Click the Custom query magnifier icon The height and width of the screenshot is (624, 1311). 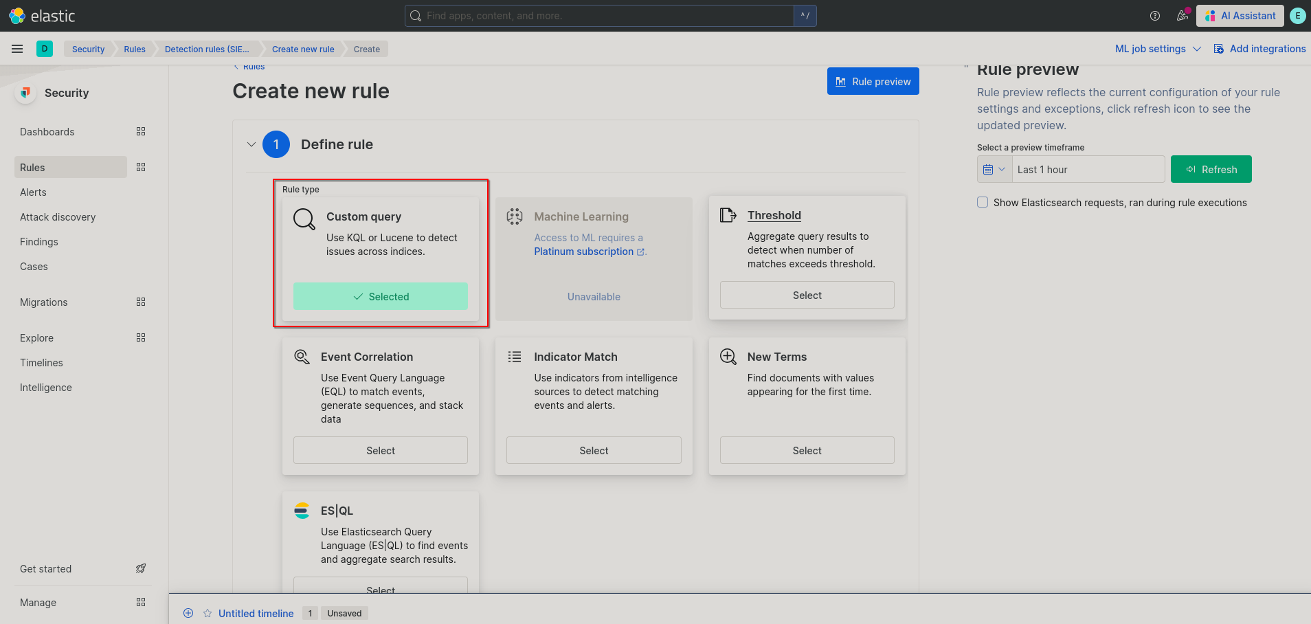pyautogui.click(x=304, y=219)
